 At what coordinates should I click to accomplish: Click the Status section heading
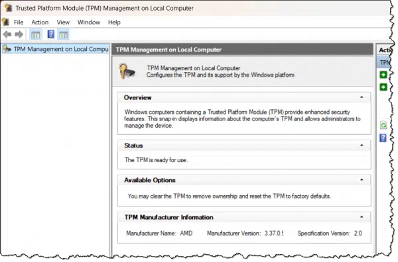coord(133,146)
